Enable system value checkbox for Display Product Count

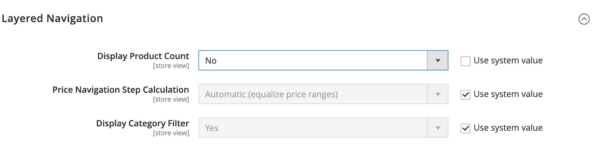465,61
